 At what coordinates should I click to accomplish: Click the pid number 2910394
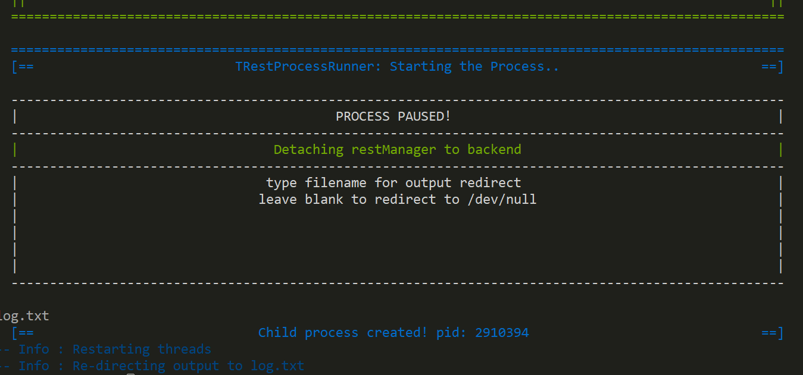[502, 333]
